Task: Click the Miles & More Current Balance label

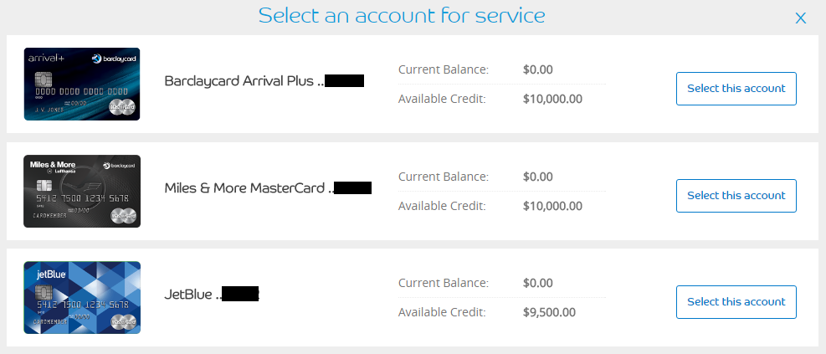Action: pyautogui.click(x=444, y=177)
